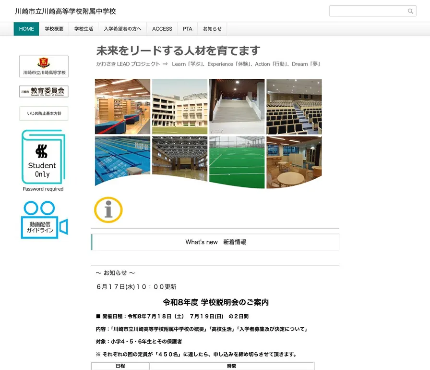Click the 対象：小学4・5・6年生 line
The image size is (430, 370).
coord(139,342)
